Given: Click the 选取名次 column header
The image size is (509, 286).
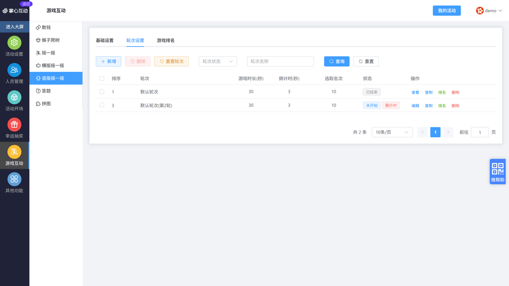Looking at the screenshot, I should click(333, 78).
